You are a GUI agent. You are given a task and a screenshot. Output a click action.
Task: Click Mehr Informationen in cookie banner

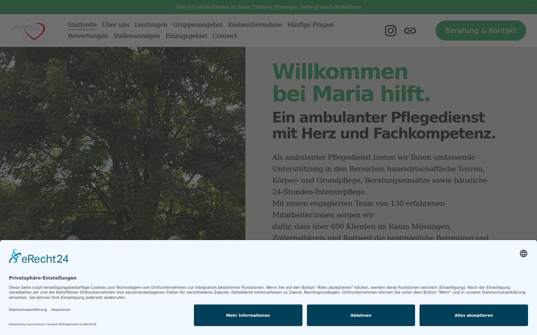click(x=248, y=315)
